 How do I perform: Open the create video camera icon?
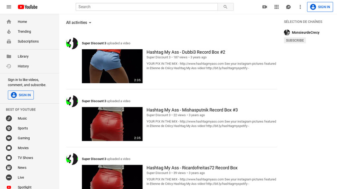point(265,7)
